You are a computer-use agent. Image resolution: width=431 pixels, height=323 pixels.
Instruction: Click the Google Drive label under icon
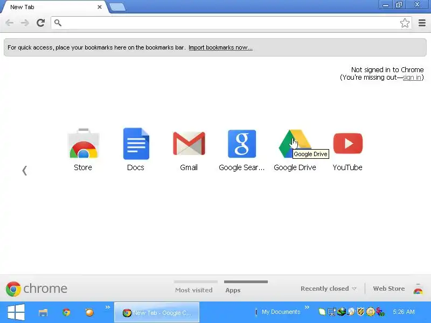click(x=295, y=167)
